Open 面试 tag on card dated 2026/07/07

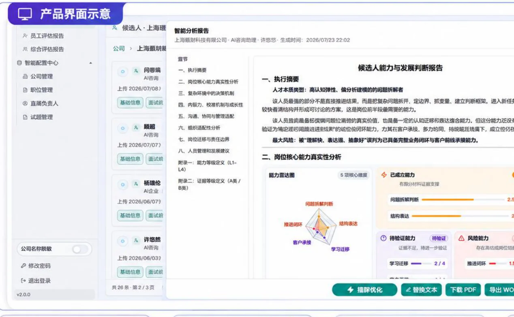click(x=154, y=159)
